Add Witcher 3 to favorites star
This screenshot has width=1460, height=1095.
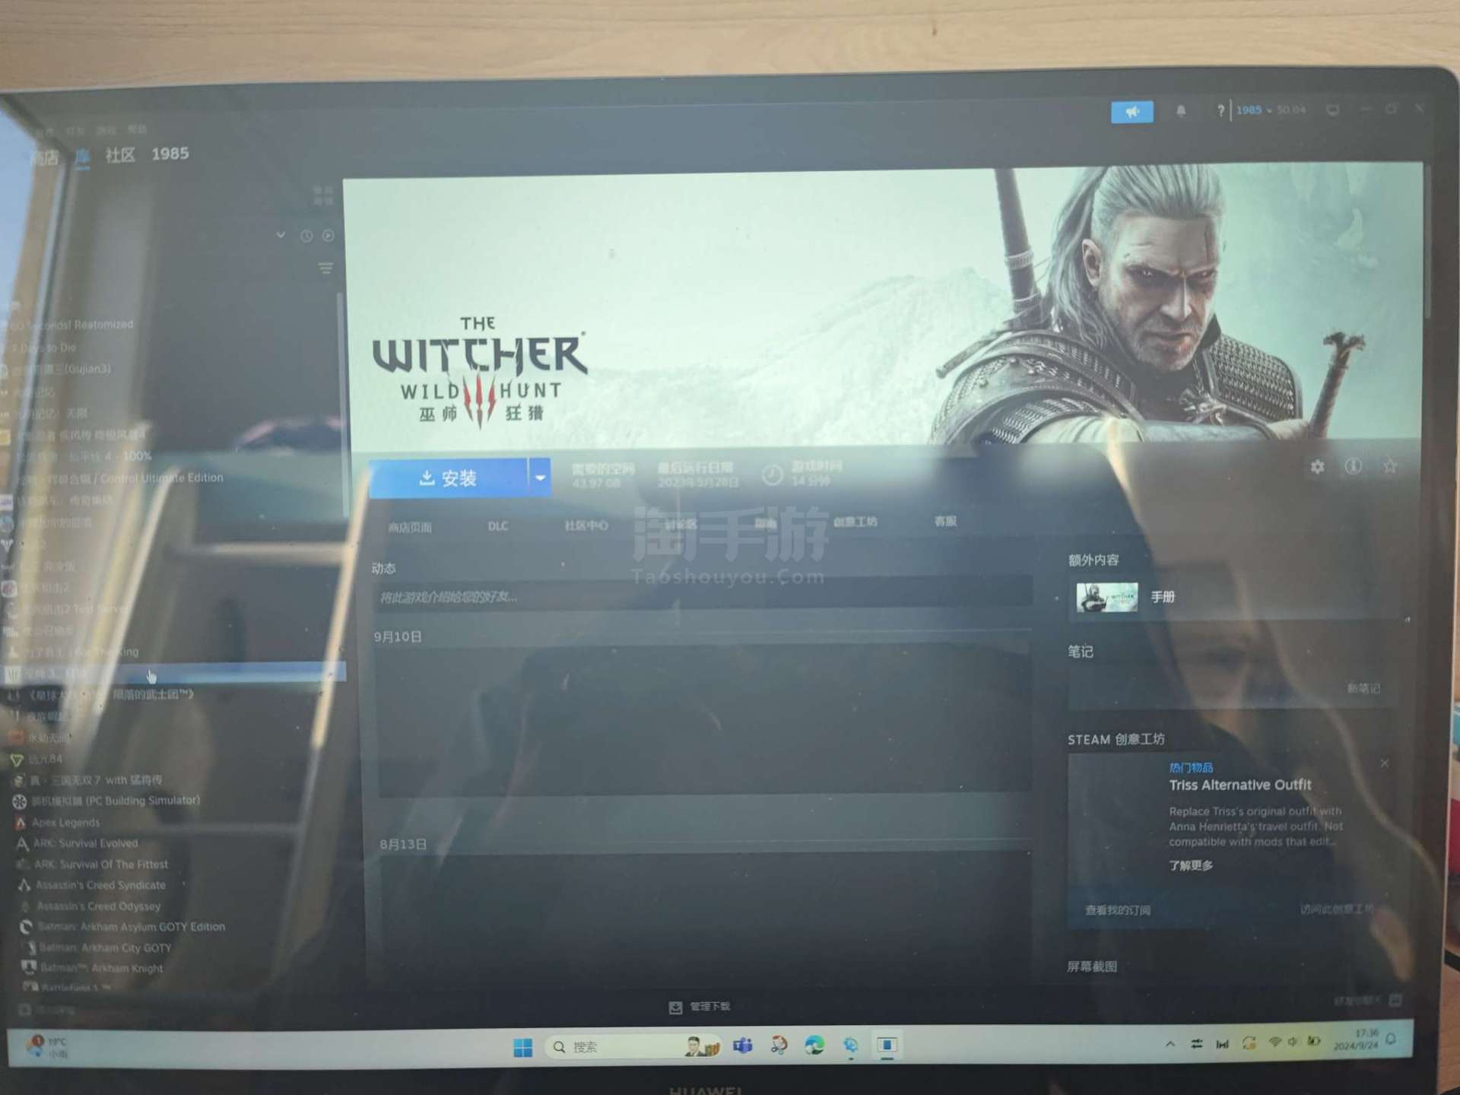[1389, 466]
